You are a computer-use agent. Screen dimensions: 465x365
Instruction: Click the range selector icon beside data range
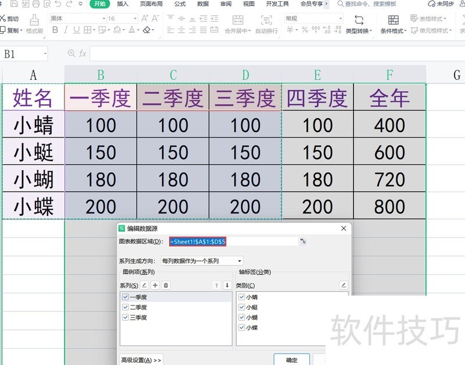click(303, 241)
